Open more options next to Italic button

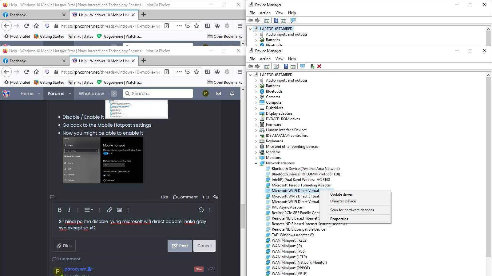78,210
